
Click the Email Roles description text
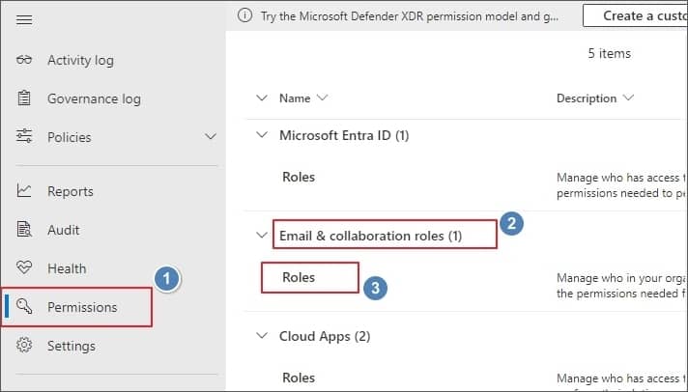pos(621,286)
